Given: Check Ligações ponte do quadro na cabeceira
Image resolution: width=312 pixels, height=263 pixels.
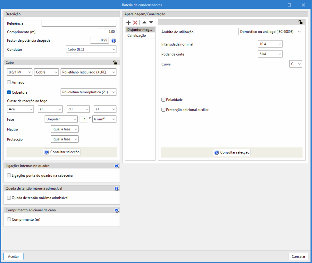Looking at the screenshot, I should pyautogui.click(x=9, y=175).
